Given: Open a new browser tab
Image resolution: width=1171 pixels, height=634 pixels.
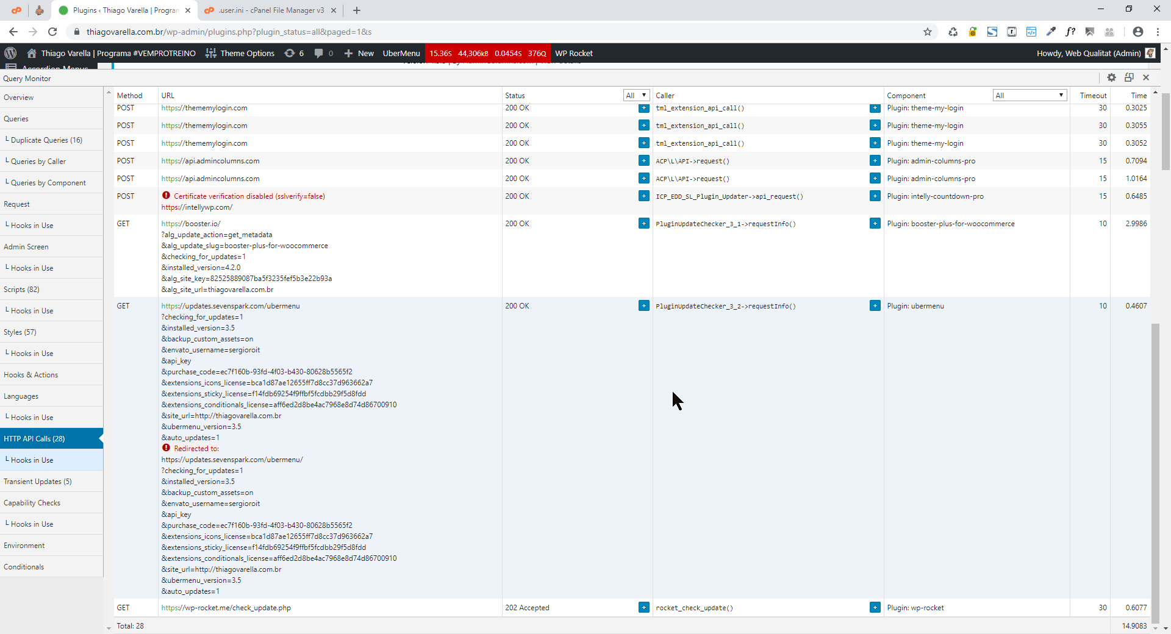Looking at the screenshot, I should pyautogui.click(x=357, y=10).
